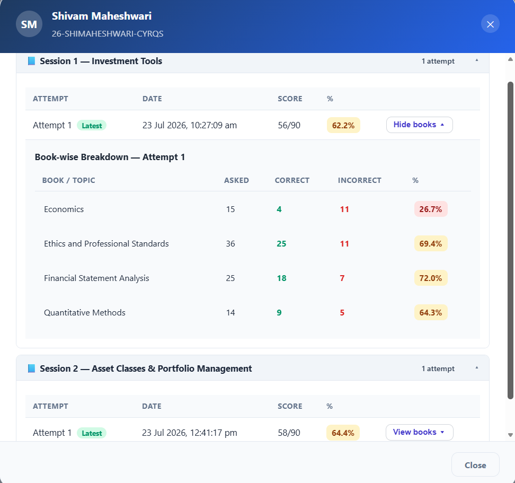
Task: Click the 72.0% percentage badge
Action: (431, 278)
